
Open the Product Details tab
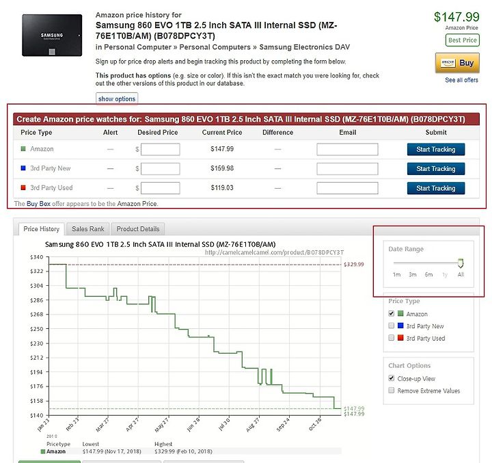click(138, 229)
